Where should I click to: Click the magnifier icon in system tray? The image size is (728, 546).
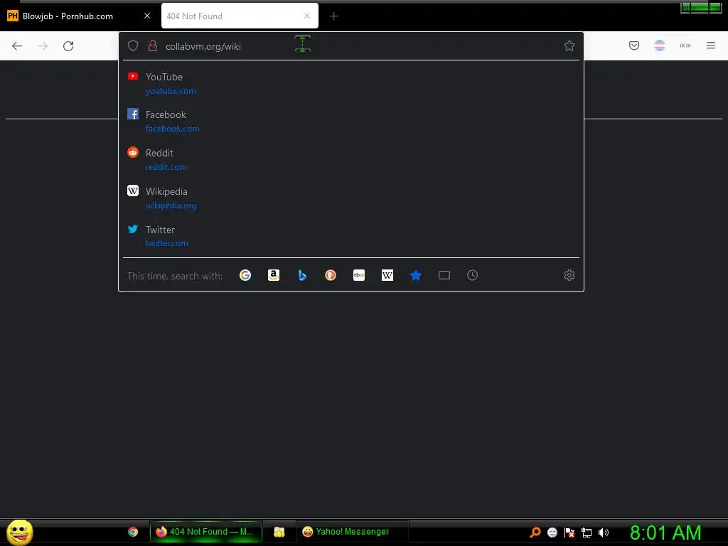click(535, 532)
